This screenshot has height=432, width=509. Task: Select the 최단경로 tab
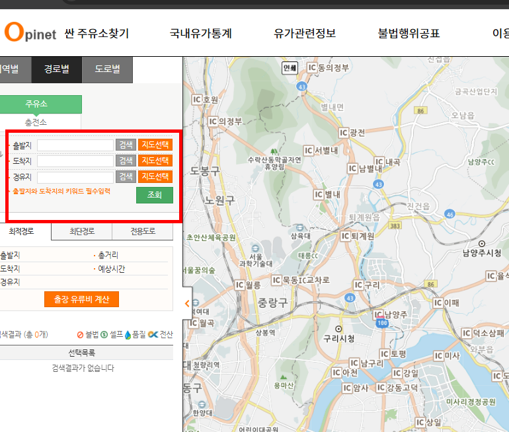82,231
